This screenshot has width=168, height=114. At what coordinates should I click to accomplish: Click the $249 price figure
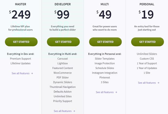pyautogui.click(x=20, y=15)
